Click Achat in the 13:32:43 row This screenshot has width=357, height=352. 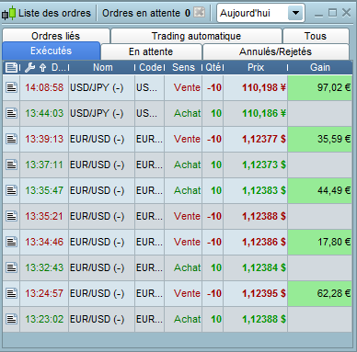tap(188, 267)
